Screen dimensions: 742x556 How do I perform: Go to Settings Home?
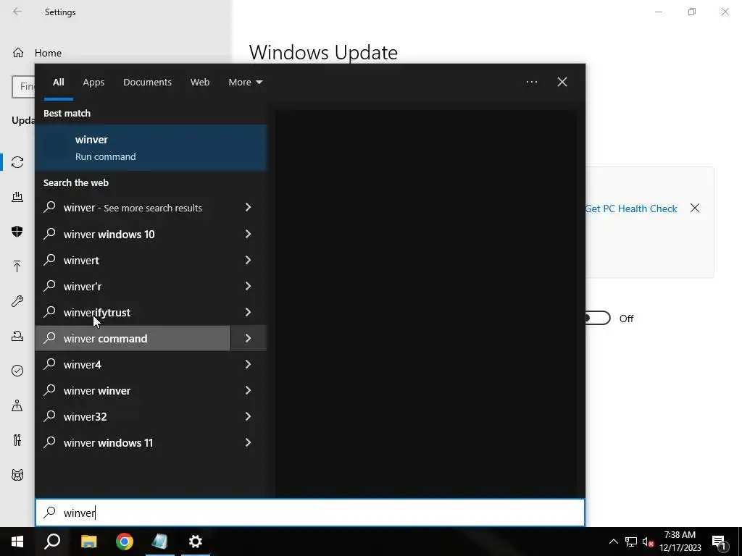(x=37, y=53)
